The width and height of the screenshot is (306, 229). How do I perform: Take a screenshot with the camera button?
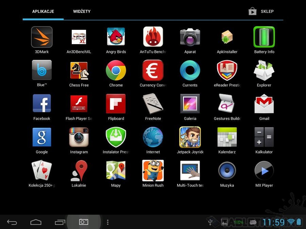click(84, 222)
